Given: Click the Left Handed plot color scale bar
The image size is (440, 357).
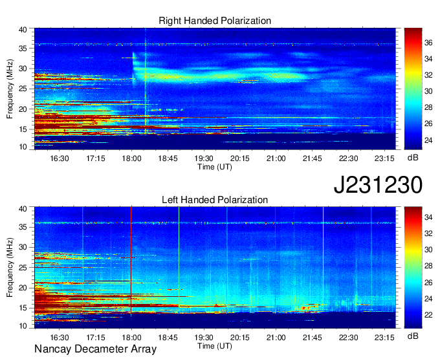Looking at the screenshot, I should click(x=413, y=268).
